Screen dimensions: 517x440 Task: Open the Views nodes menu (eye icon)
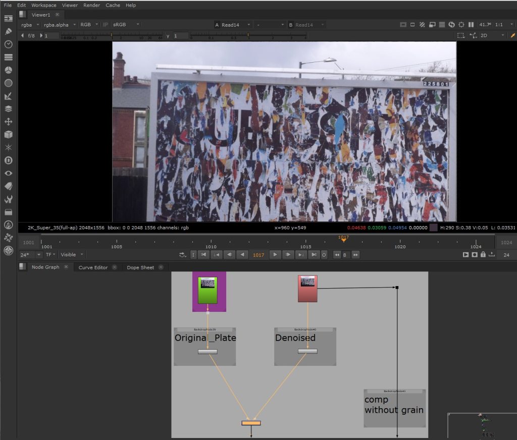8,174
